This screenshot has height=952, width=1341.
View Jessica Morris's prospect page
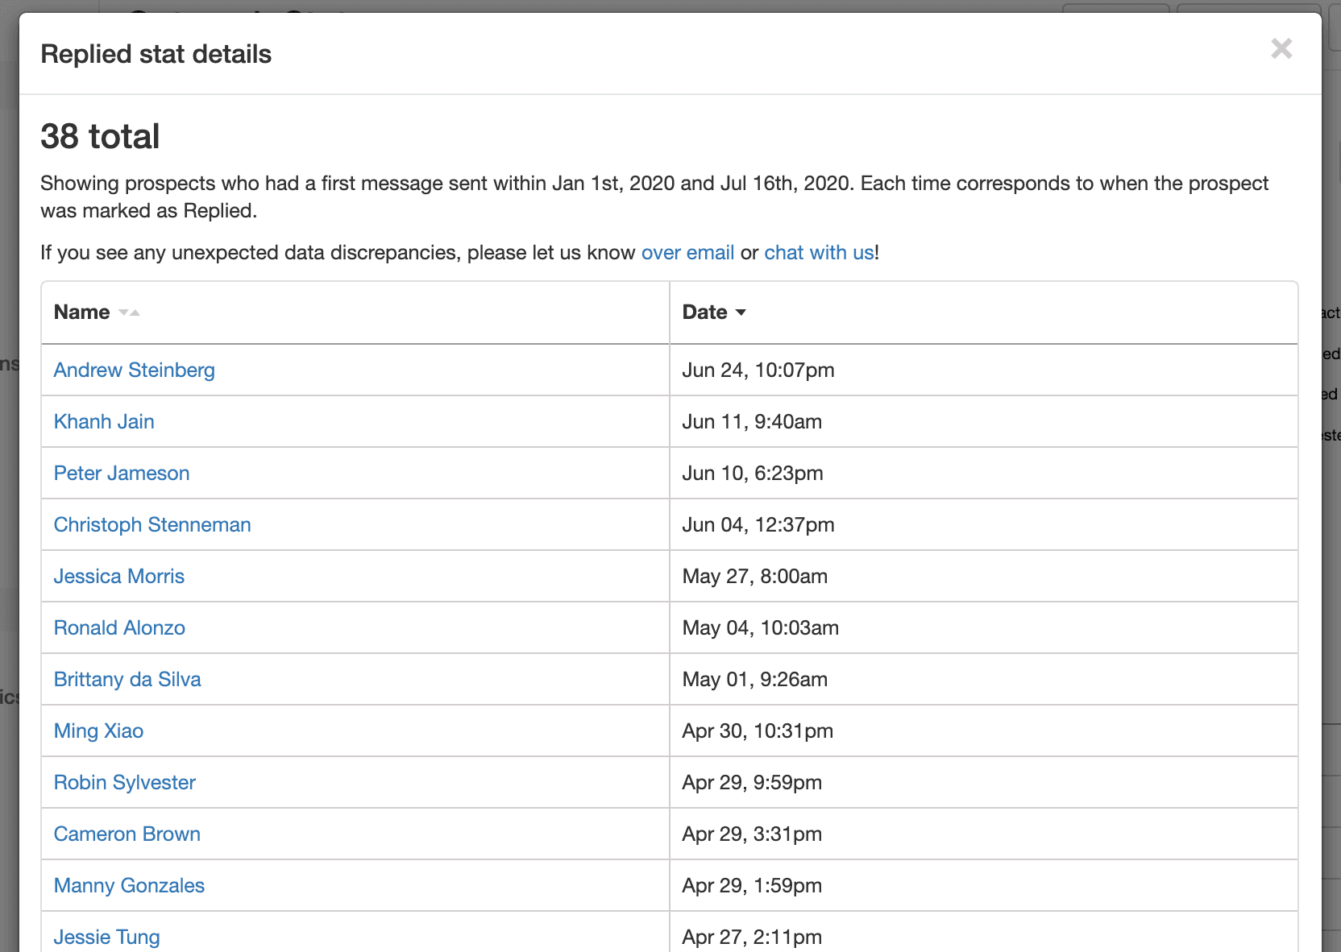click(118, 576)
